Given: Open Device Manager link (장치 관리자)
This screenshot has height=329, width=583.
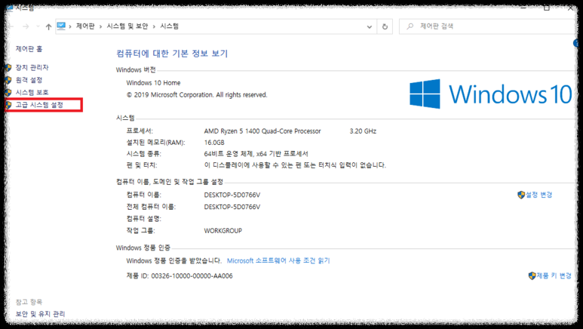Looking at the screenshot, I should (32, 68).
